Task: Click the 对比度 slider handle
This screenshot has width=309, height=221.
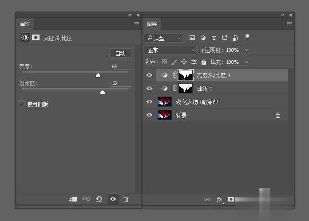Action: coord(103,92)
